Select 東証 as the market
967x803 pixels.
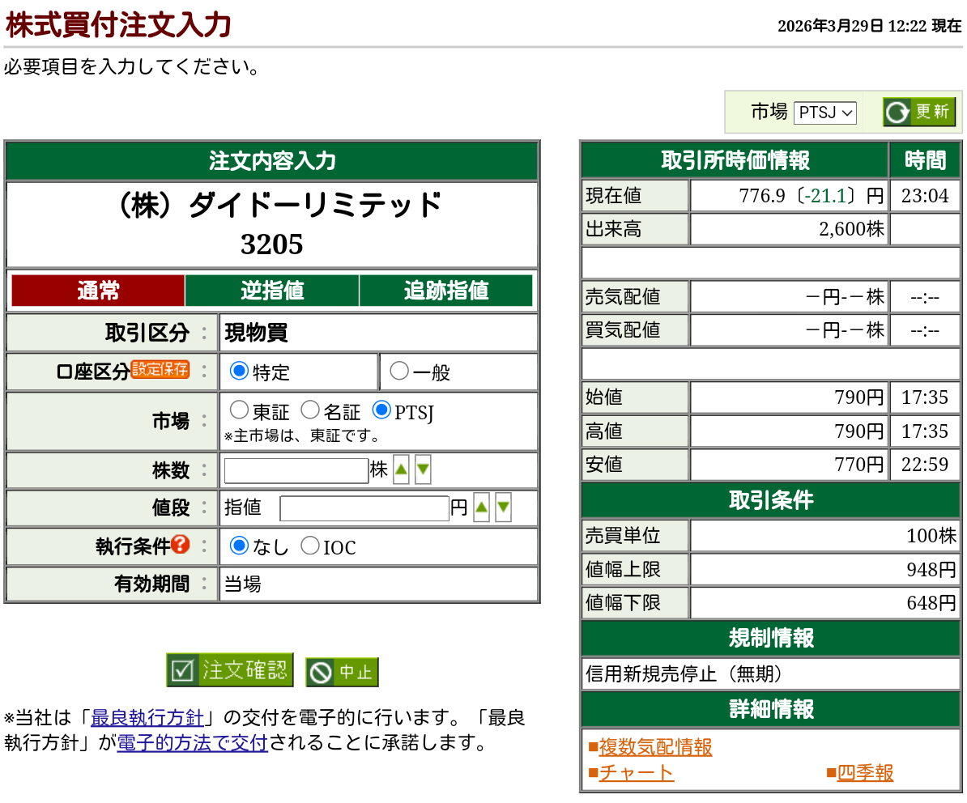pyautogui.click(x=240, y=410)
